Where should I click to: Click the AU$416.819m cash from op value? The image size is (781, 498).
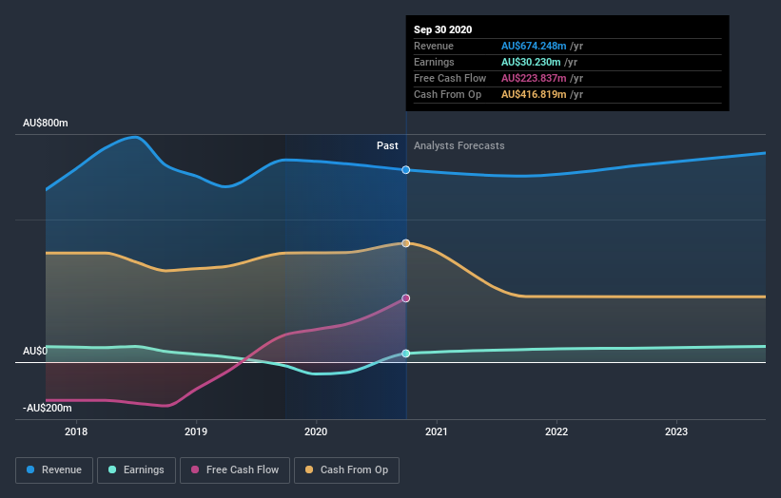[534, 94]
